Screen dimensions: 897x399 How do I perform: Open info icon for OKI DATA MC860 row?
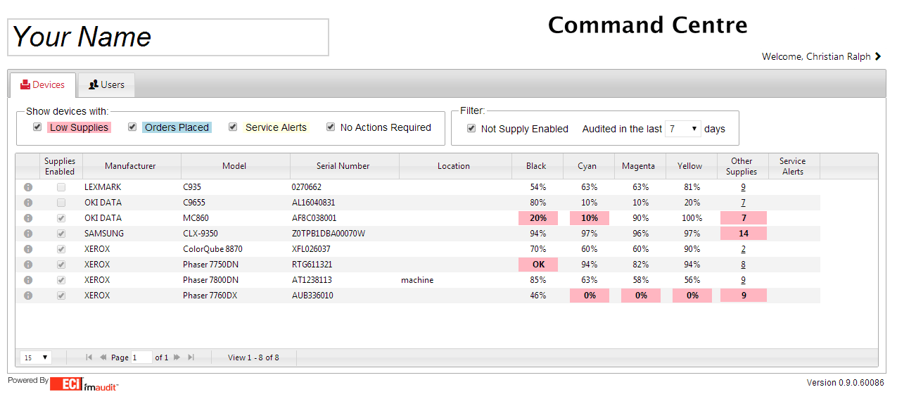[x=28, y=218]
